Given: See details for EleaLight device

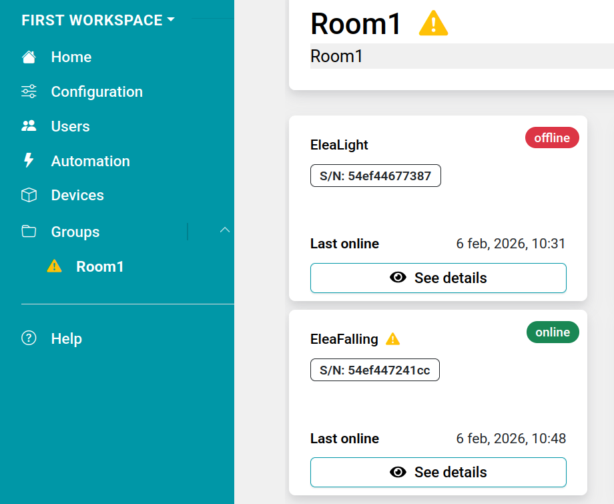Looking at the screenshot, I should [x=438, y=278].
